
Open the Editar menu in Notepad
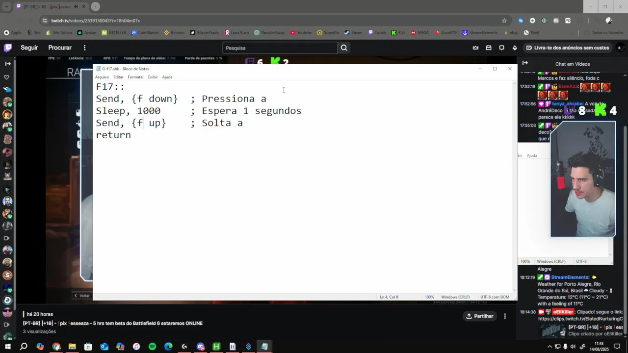coord(118,77)
